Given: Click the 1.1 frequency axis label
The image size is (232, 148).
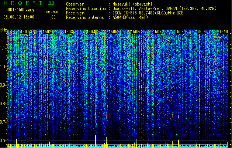Looking at the screenshot, I should [x=3, y=48].
